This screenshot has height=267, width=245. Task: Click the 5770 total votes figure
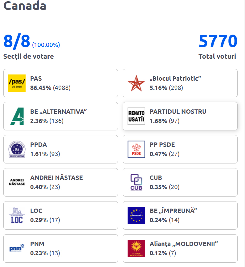218,42
